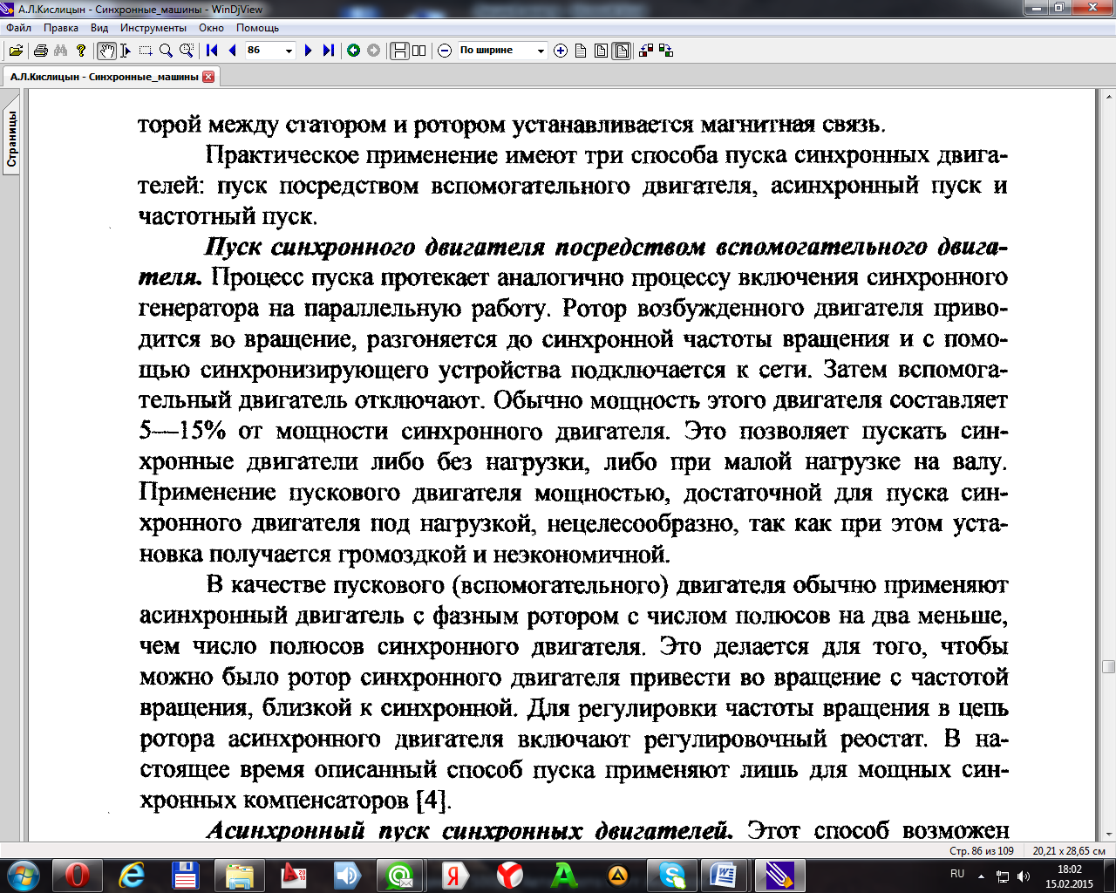Image resolution: width=1116 pixels, height=893 pixels.
Task: Open the green 'A' taskbar application
Action: [563, 875]
